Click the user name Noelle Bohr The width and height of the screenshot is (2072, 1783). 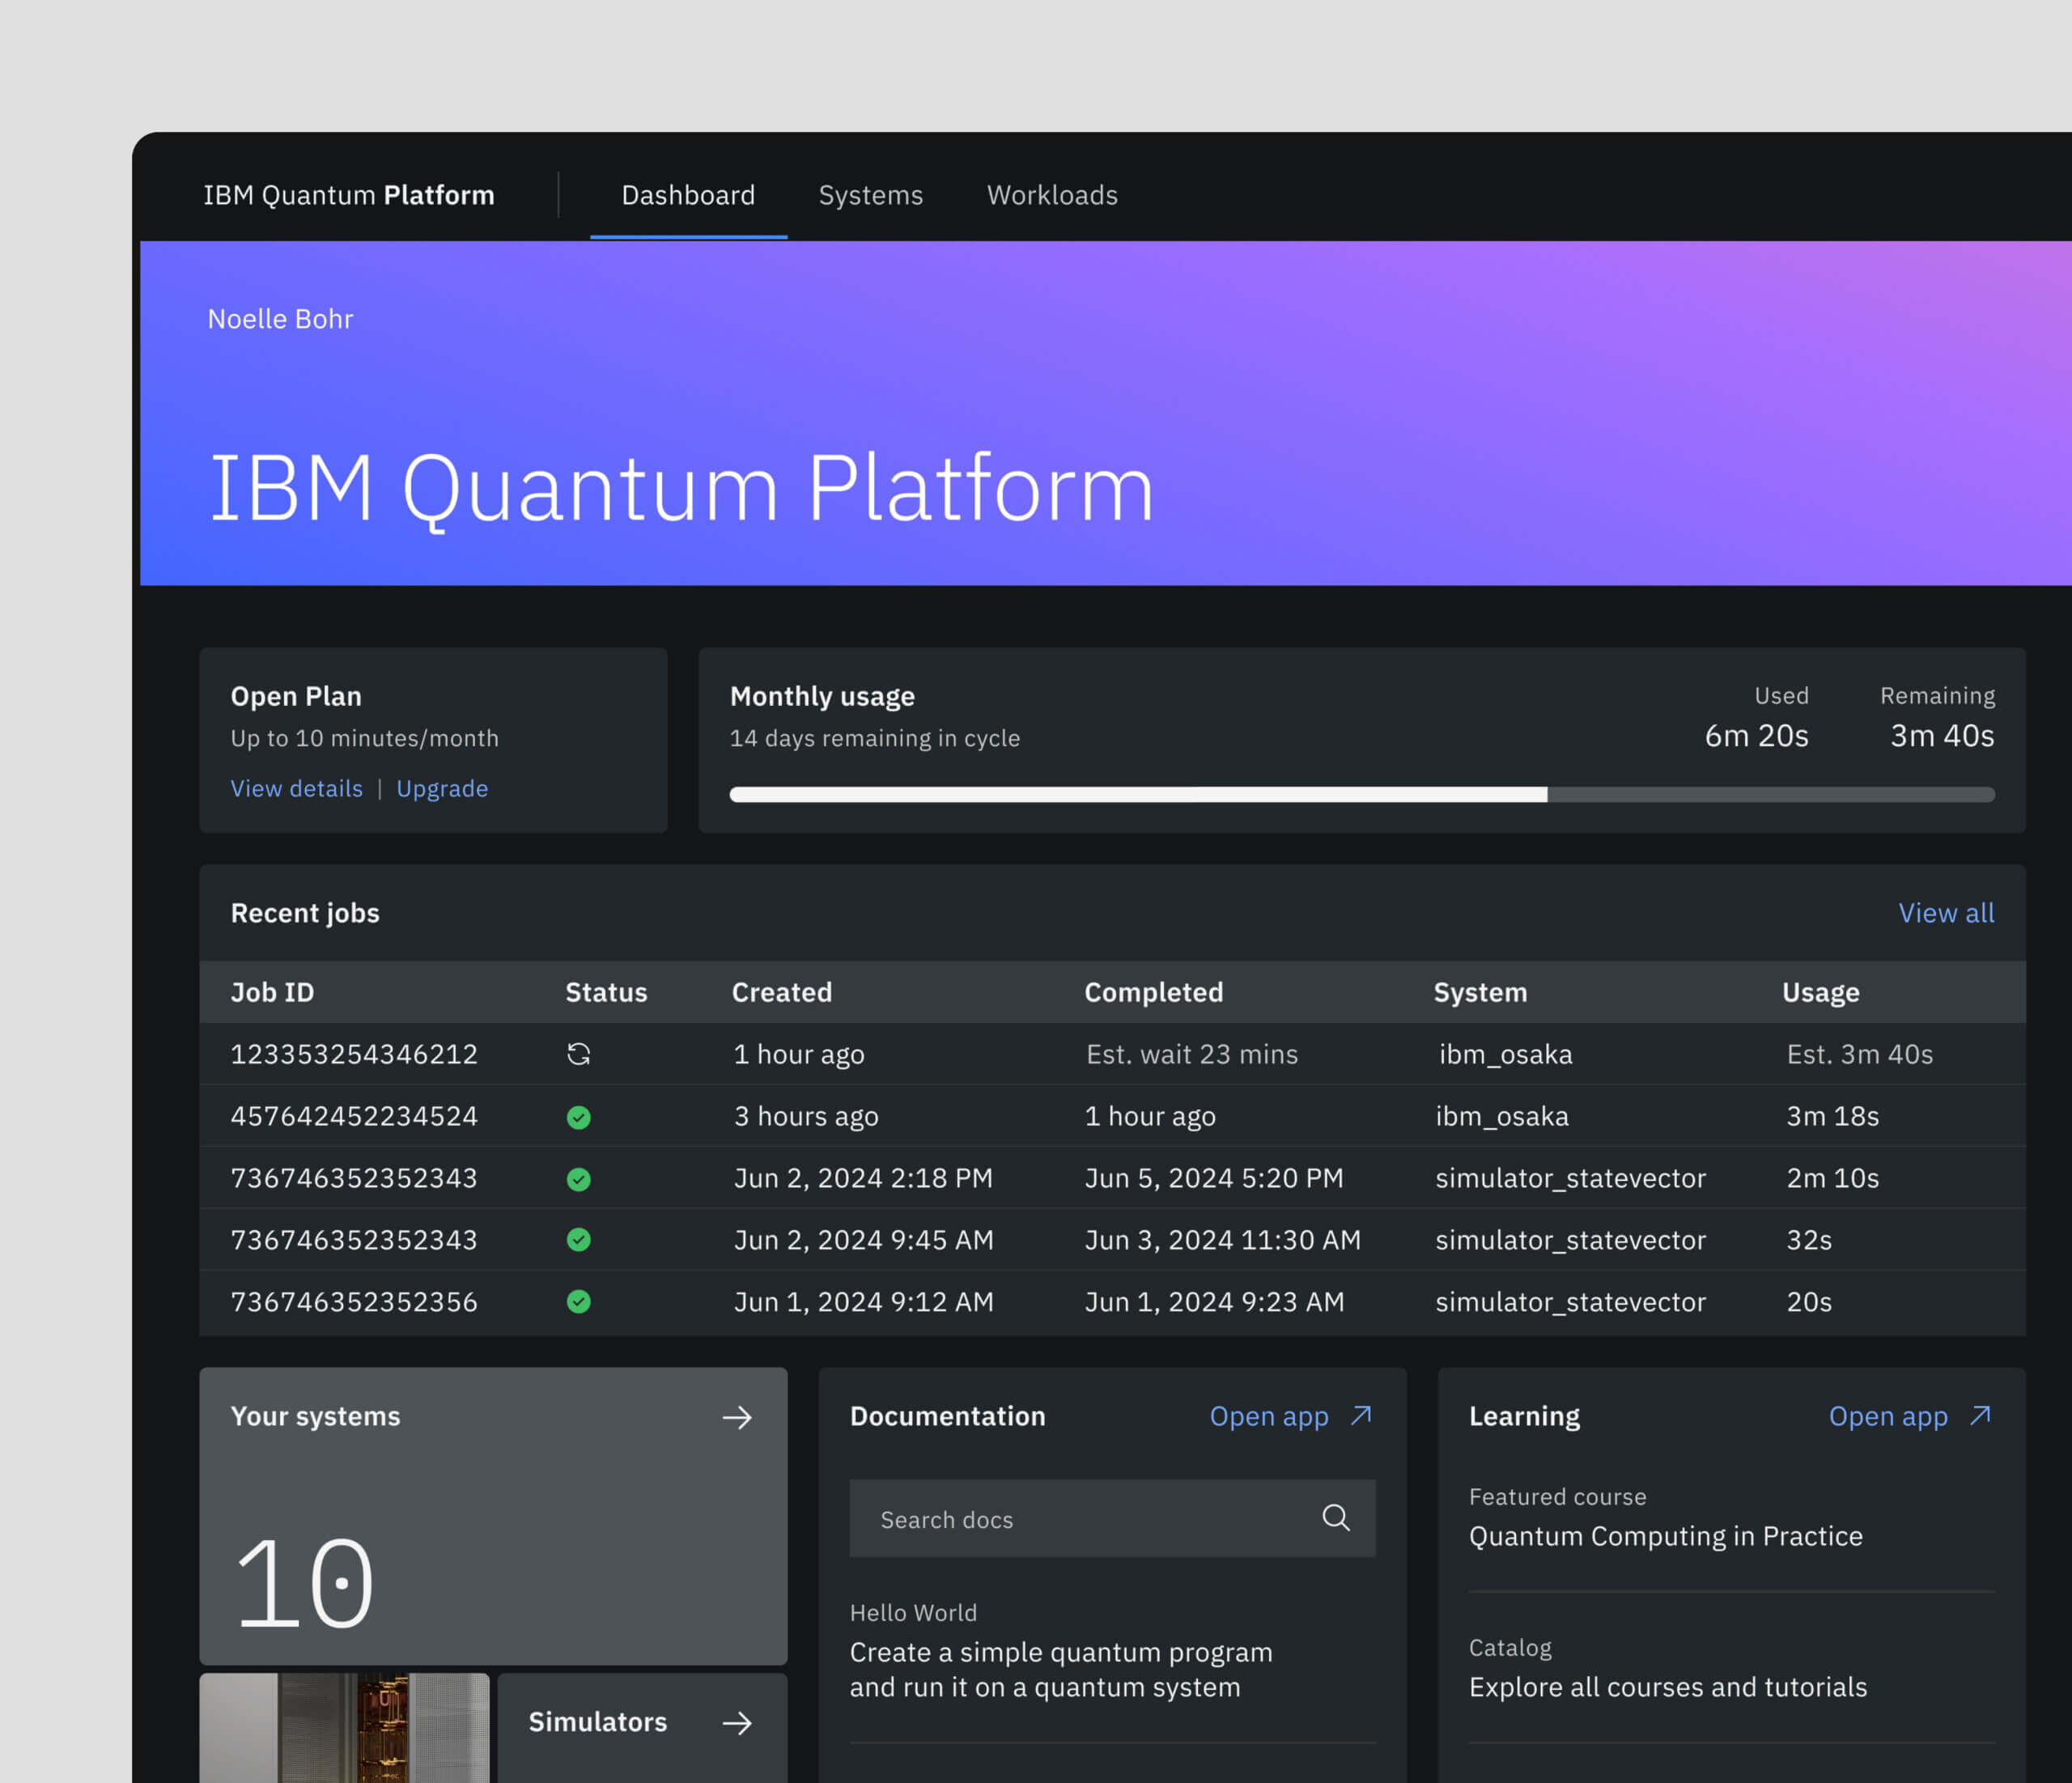tap(280, 319)
